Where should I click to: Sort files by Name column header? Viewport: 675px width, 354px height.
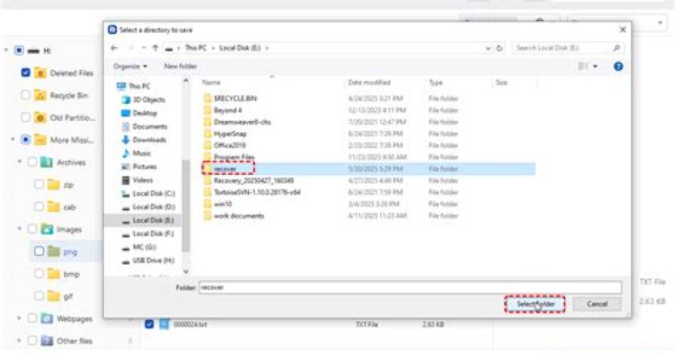pyautogui.click(x=212, y=83)
